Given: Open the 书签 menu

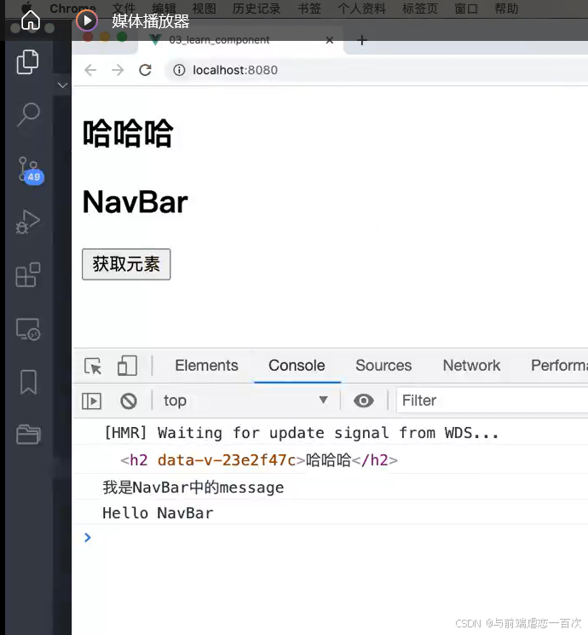Looking at the screenshot, I should (309, 9).
